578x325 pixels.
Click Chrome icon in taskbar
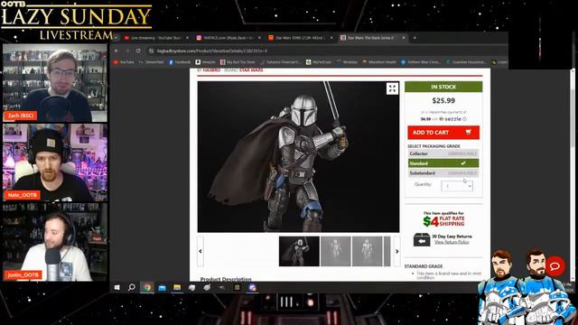(x=146, y=287)
